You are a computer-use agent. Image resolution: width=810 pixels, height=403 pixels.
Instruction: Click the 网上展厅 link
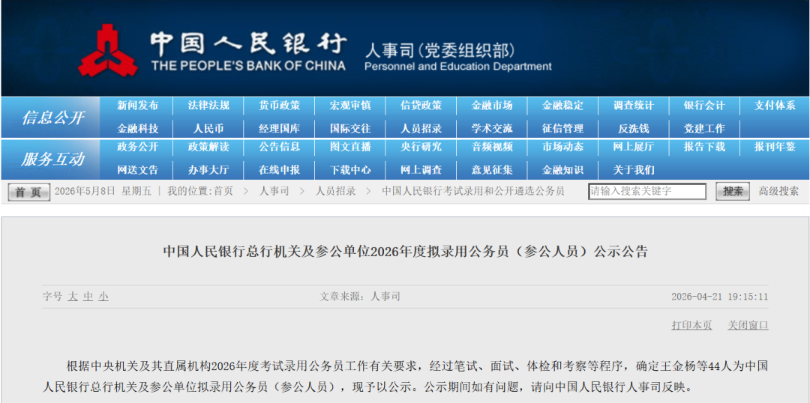point(633,147)
